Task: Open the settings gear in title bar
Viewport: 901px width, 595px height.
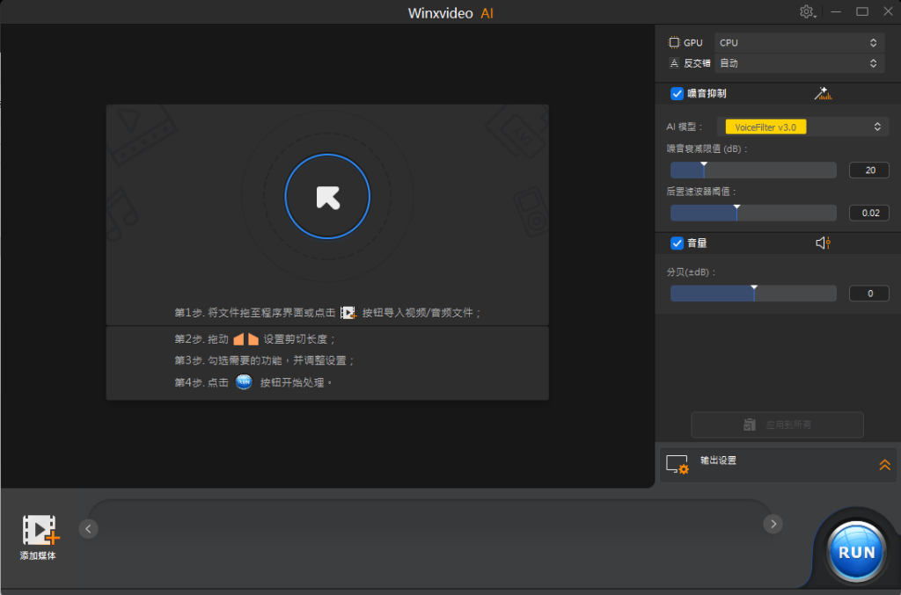Action: [806, 12]
